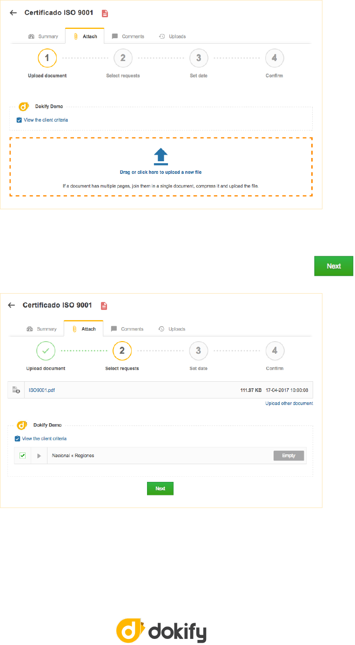
Task: Expand the Nacional « Regiones row
Action: (x=39, y=455)
